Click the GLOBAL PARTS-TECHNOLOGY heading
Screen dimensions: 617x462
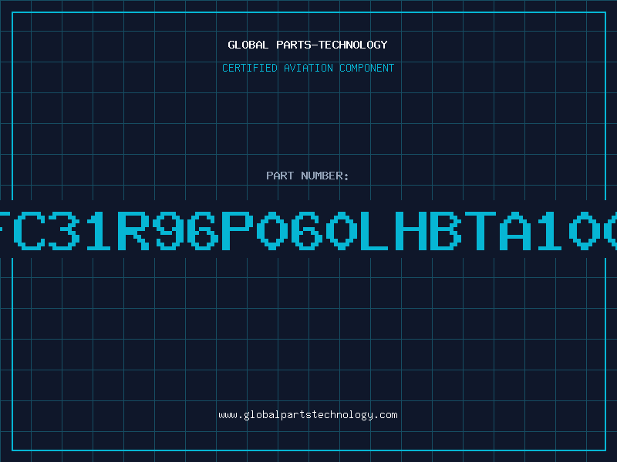pos(308,45)
